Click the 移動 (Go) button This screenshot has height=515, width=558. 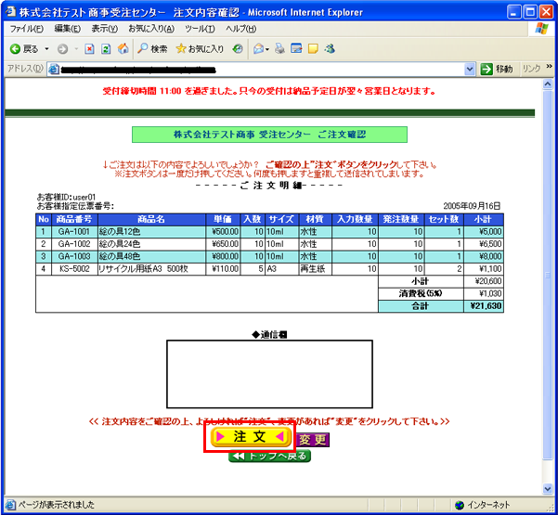click(x=497, y=69)
